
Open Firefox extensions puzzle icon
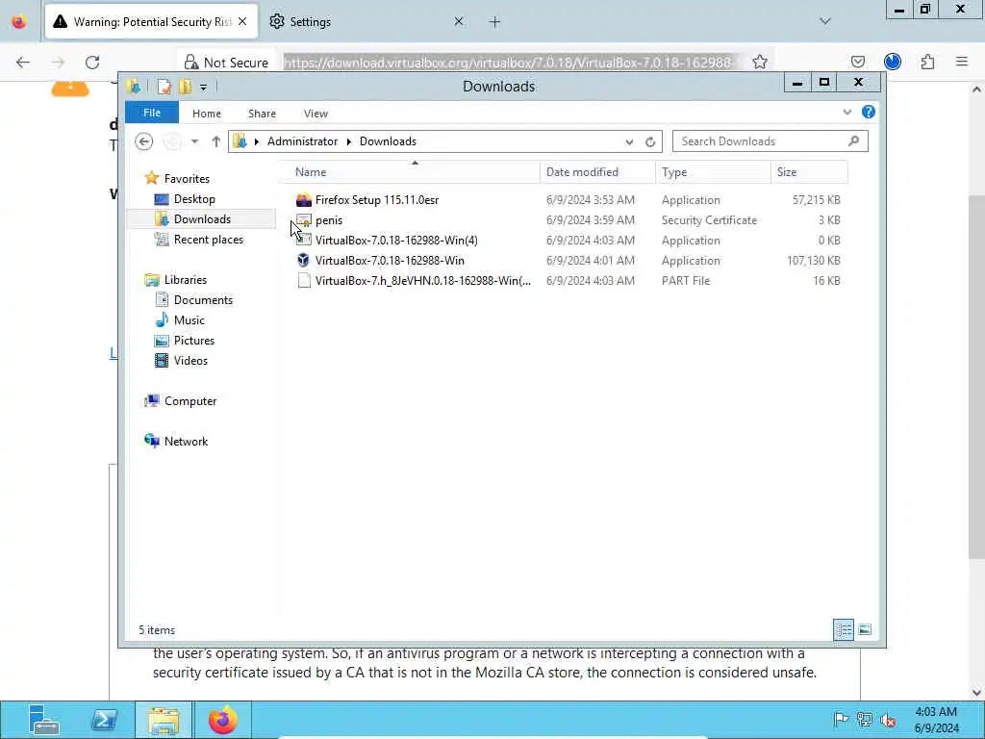[927, 62]
